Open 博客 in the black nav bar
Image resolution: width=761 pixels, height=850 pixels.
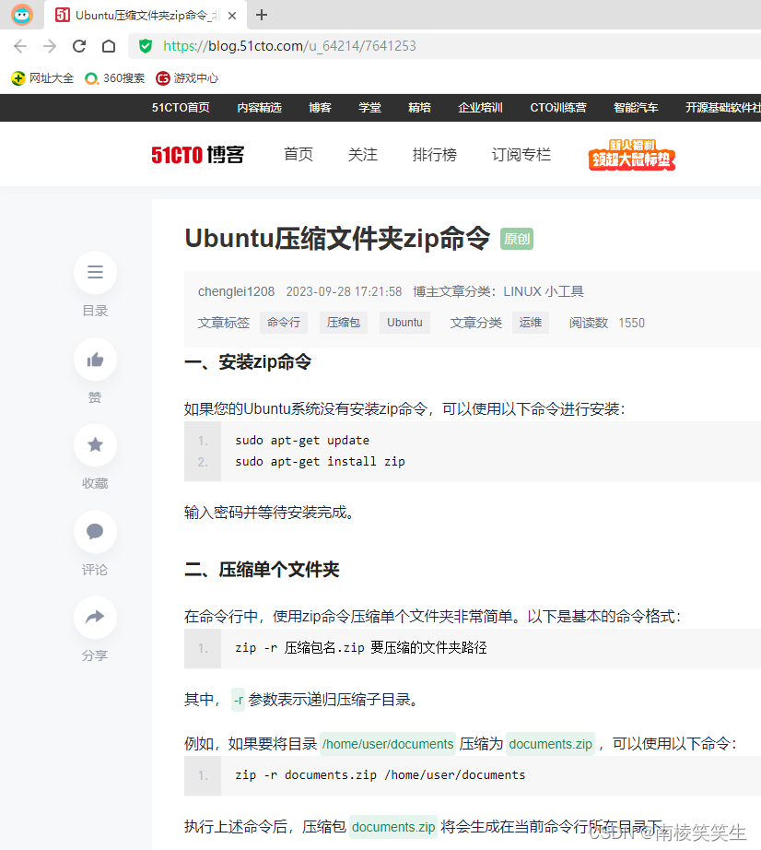tap(320, 107)
